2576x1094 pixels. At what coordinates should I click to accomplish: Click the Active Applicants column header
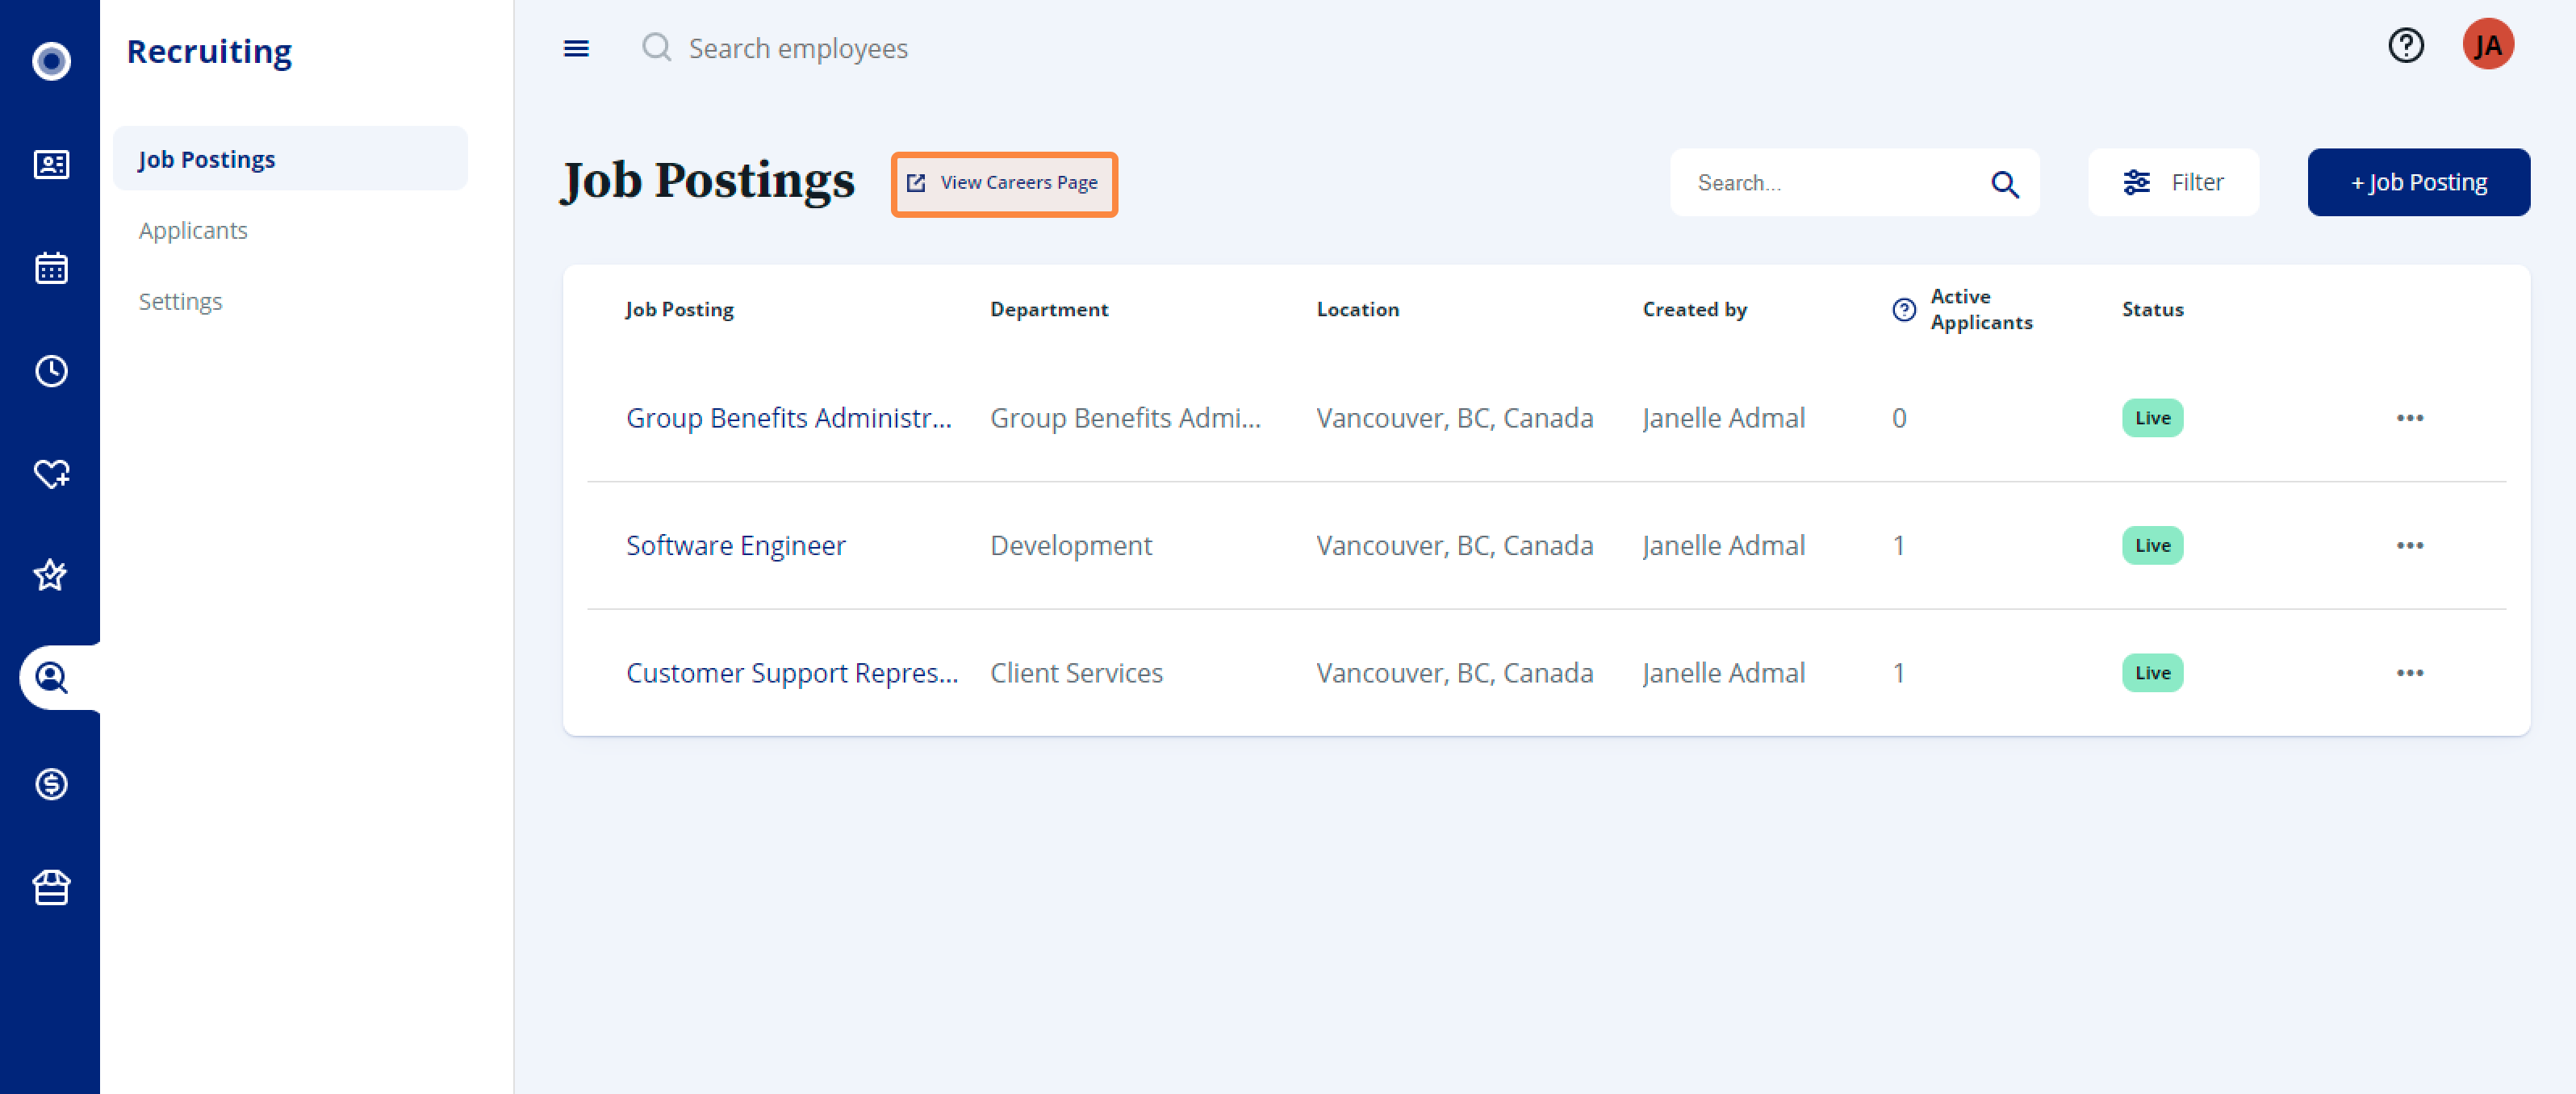(x=1981, y=310)
